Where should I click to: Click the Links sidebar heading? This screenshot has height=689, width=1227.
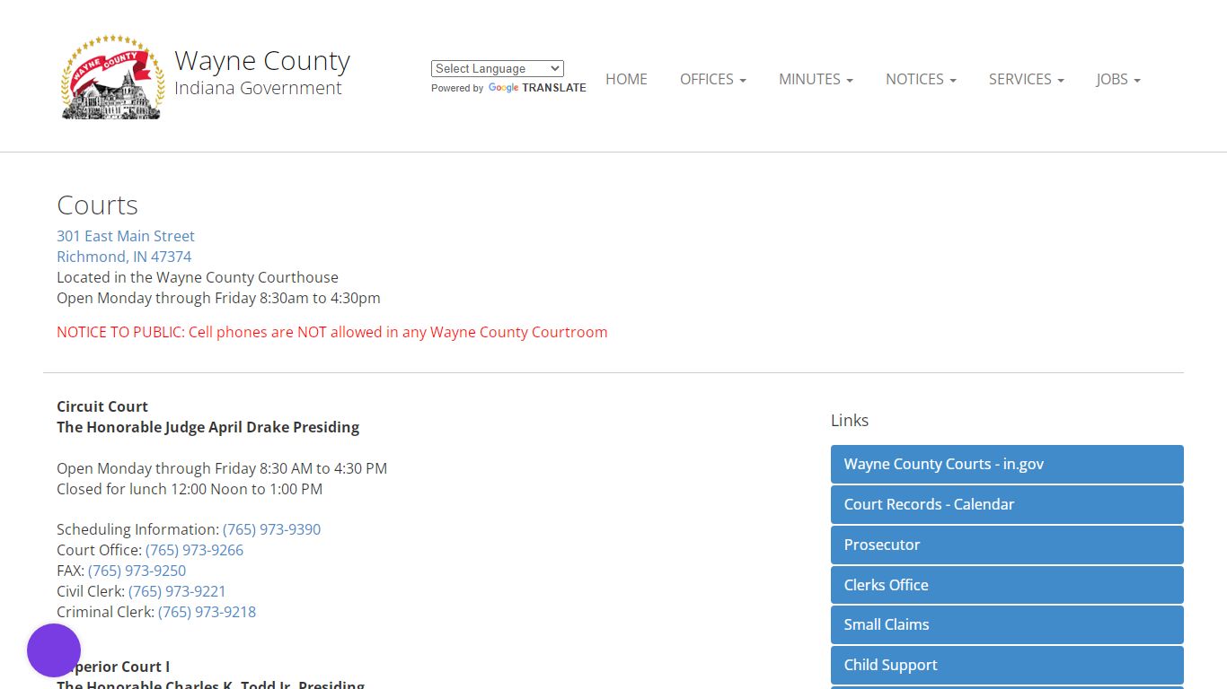pos(850,420)
